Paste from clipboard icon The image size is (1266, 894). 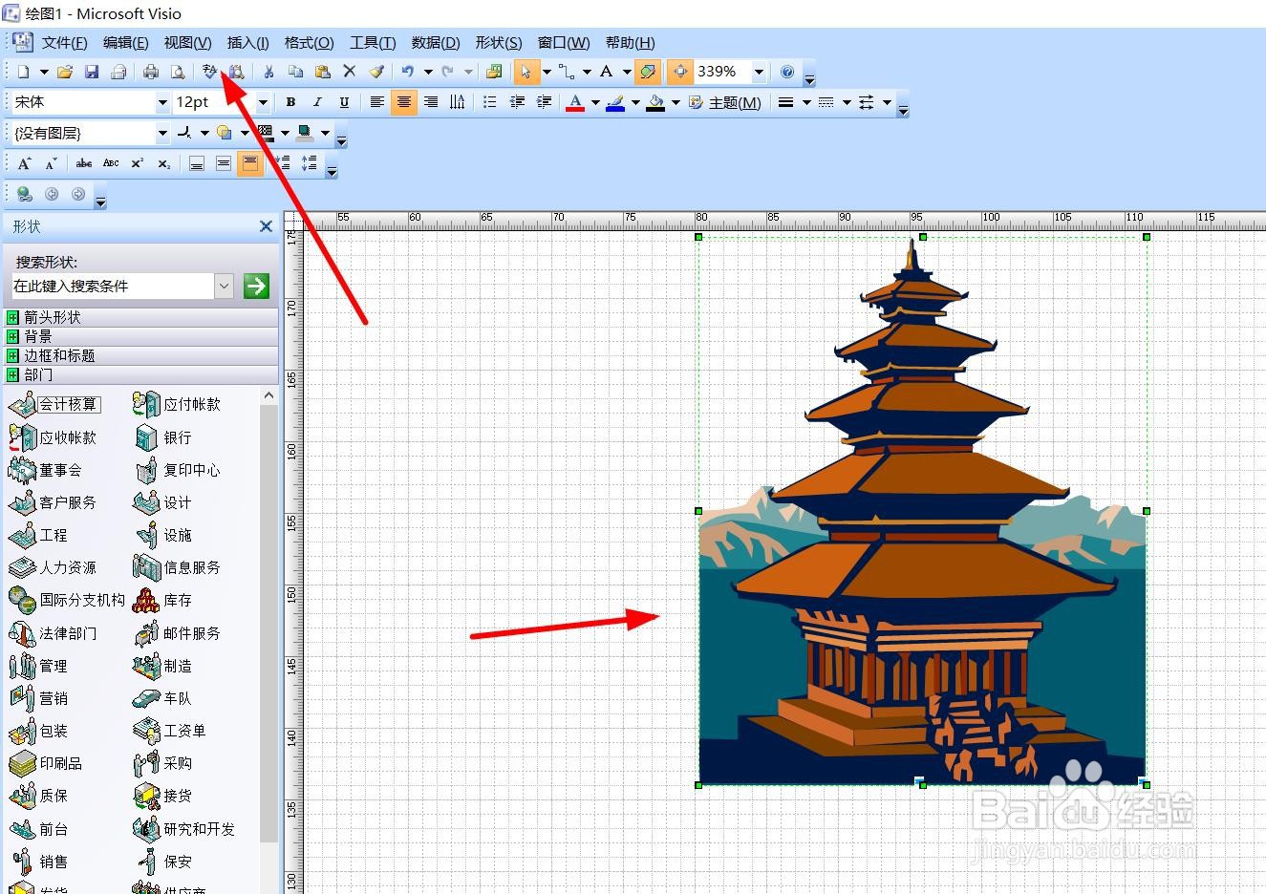pyautogui.click(x=323, y=72)
